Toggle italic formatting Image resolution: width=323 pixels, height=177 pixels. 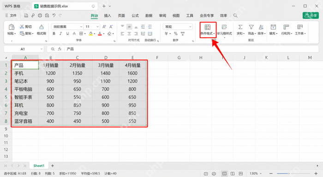point(60,34)
